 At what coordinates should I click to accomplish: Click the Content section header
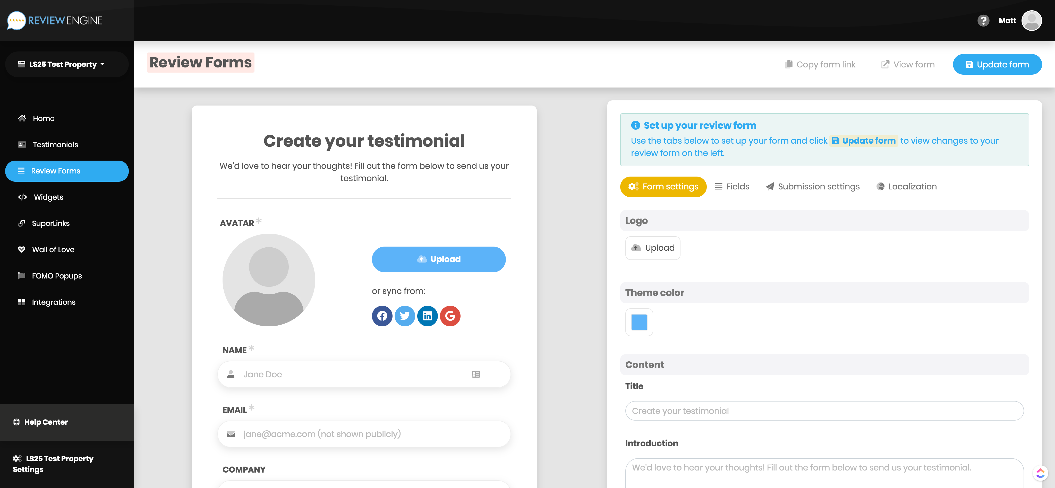(824, 365)
